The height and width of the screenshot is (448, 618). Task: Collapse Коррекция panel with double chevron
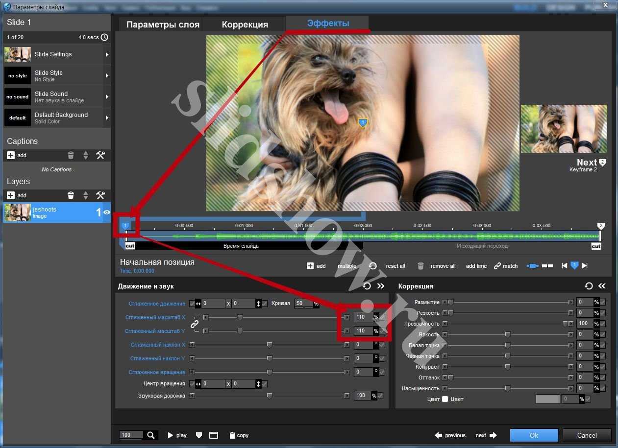(602, 286)
